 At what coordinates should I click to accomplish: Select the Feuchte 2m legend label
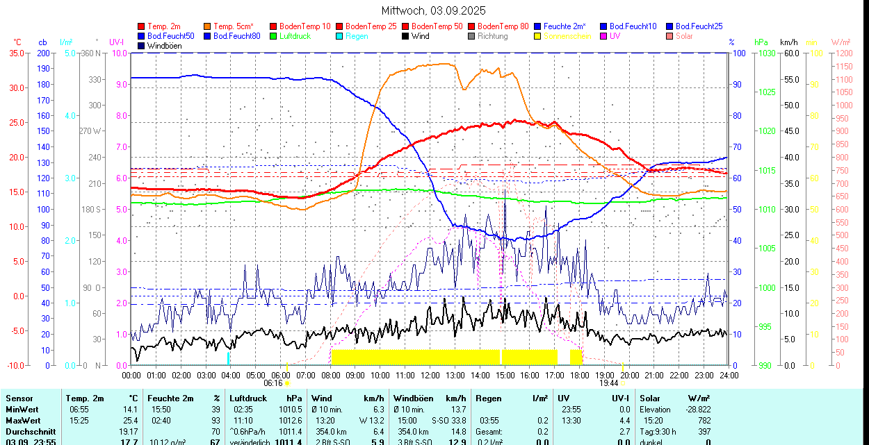(x=565, y=26)
